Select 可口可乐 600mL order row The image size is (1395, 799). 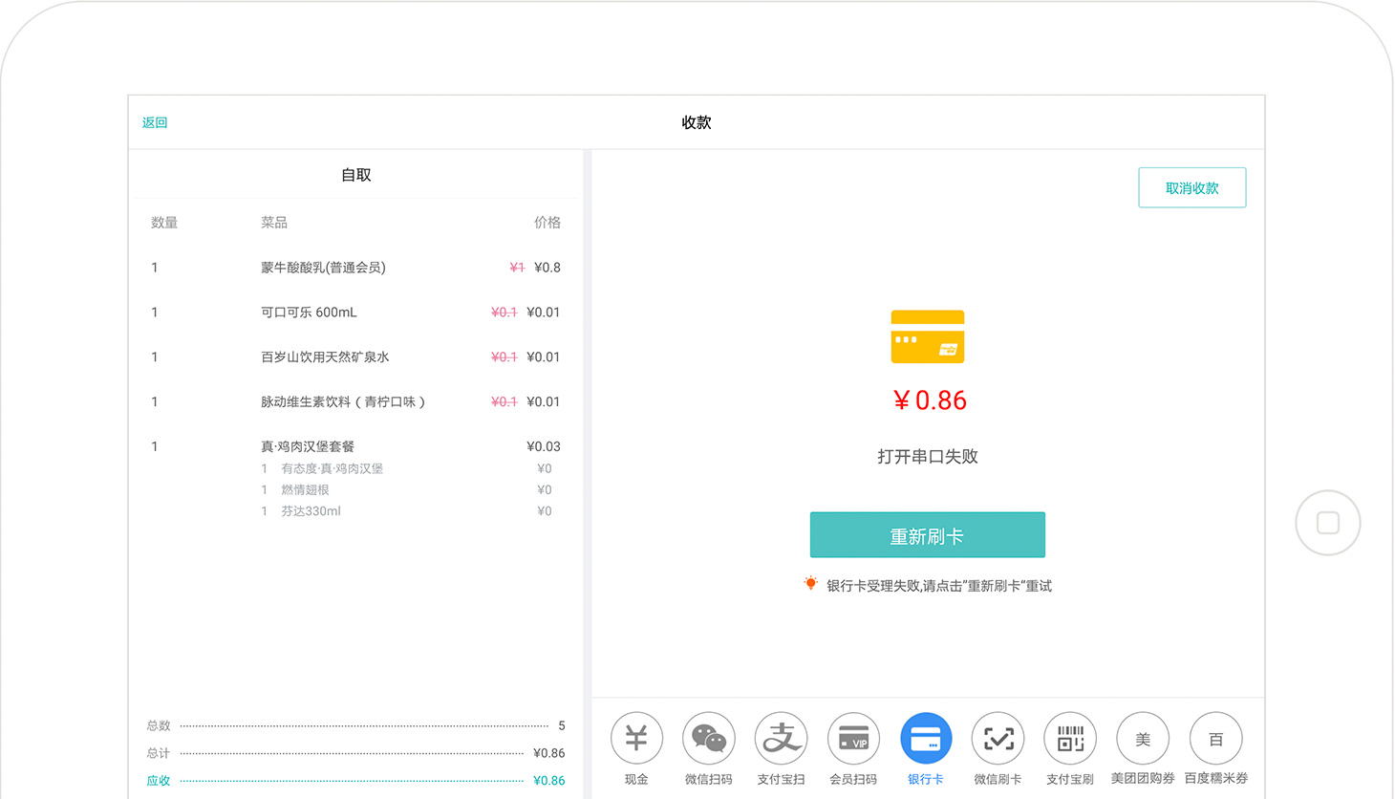tap(356, 313)
